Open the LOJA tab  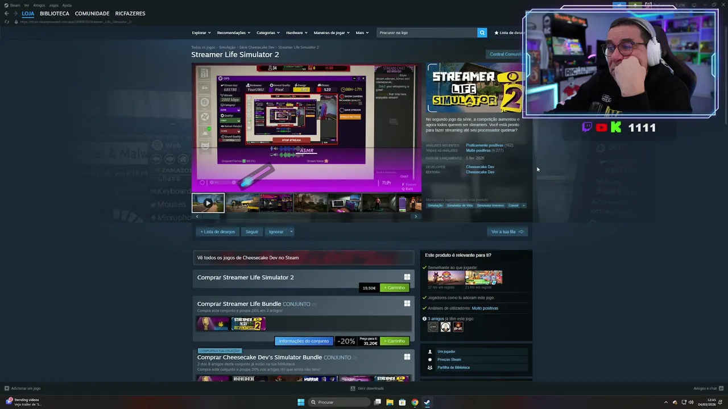pyautogui.click(x=28, y=13)
